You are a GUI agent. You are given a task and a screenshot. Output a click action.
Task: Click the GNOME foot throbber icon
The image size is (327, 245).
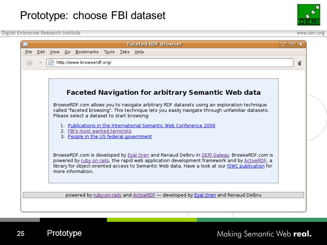pos(299,63)
